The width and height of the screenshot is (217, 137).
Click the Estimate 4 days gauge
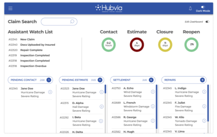coord(137,44)
